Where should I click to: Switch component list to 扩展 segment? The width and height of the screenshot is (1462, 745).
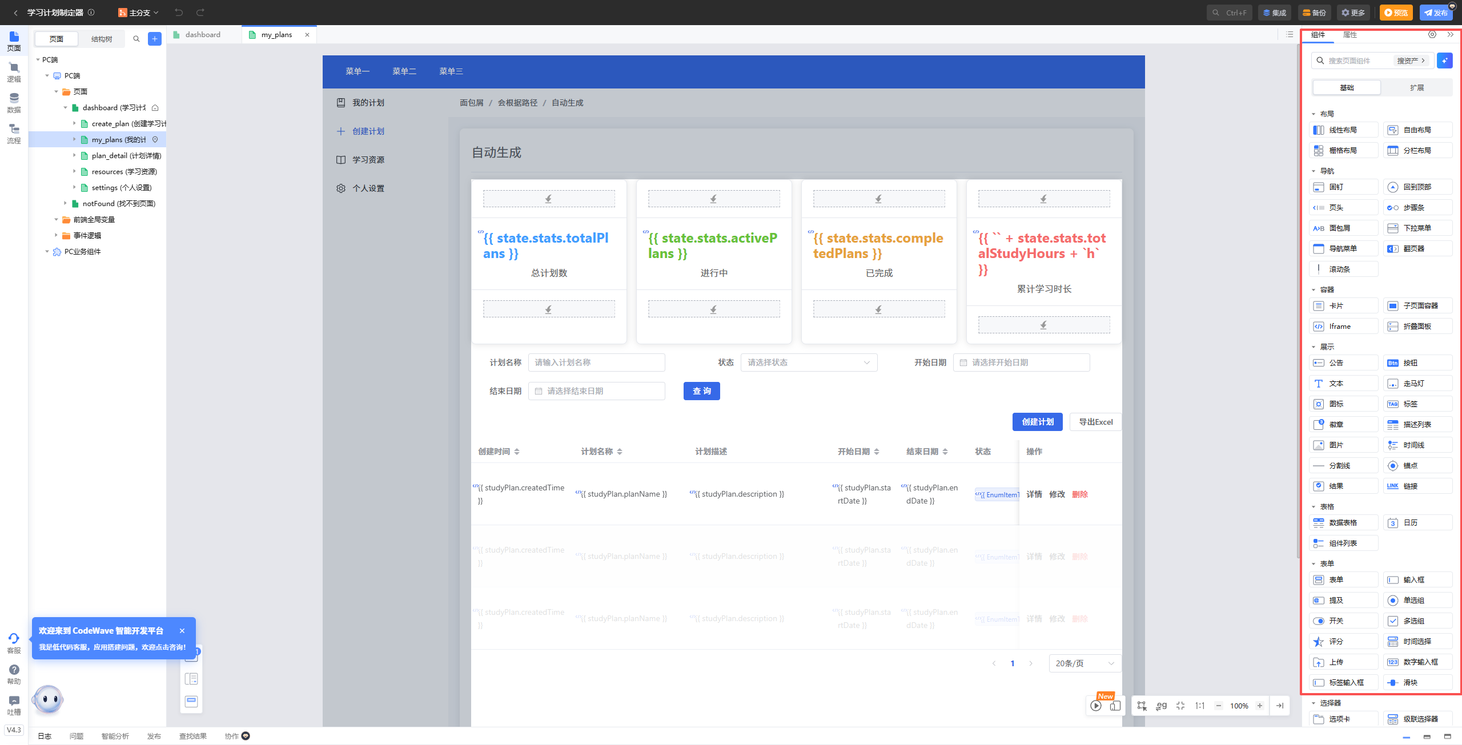point(1416,87)
